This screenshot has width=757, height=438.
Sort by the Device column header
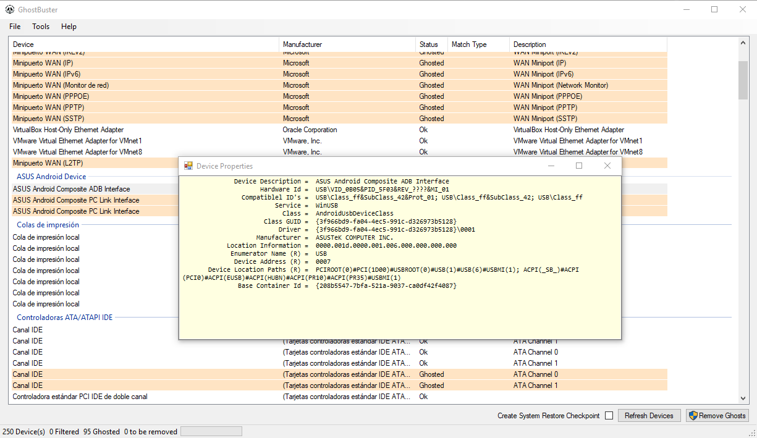click(x=144, y=44)
